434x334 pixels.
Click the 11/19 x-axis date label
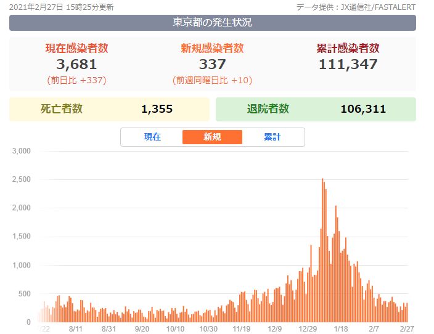[x=242, y=328]
